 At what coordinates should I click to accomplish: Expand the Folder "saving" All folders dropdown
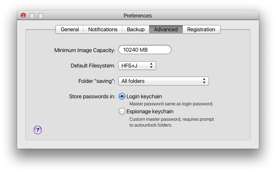(163, 81)
